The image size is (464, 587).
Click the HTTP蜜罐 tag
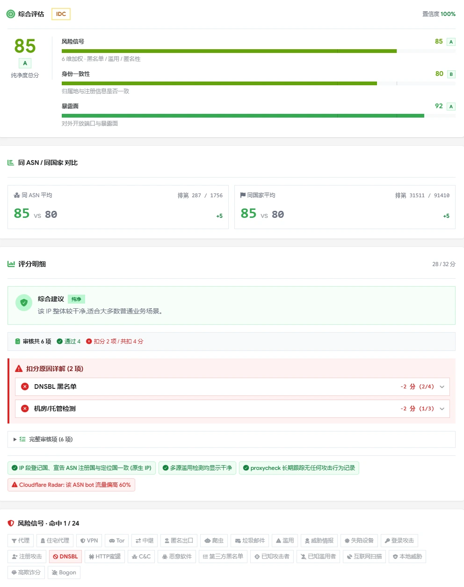(x=105, y=557)
